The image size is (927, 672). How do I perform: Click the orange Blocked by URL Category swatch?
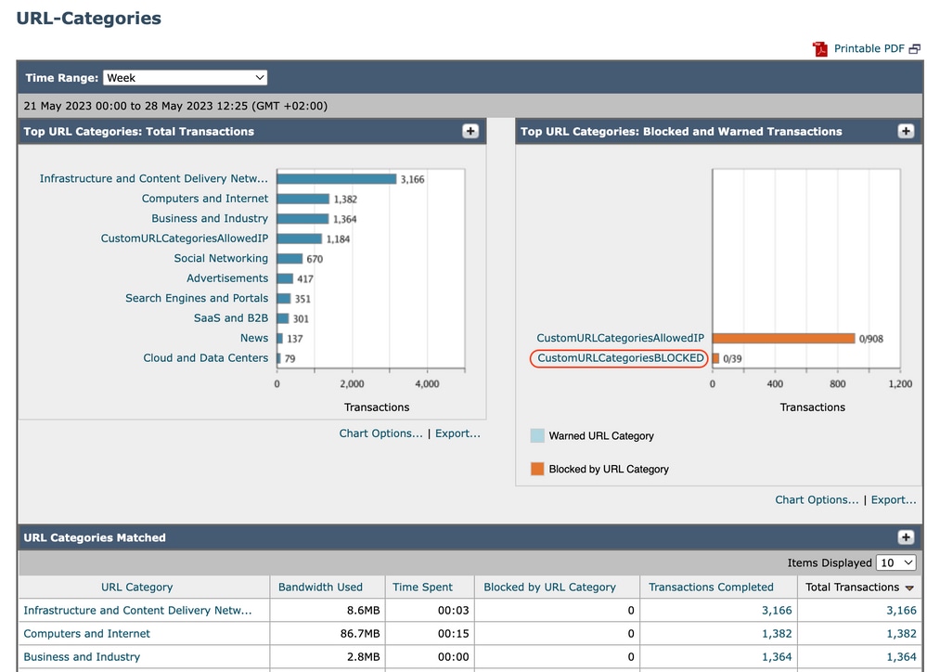tap(537, 469)
